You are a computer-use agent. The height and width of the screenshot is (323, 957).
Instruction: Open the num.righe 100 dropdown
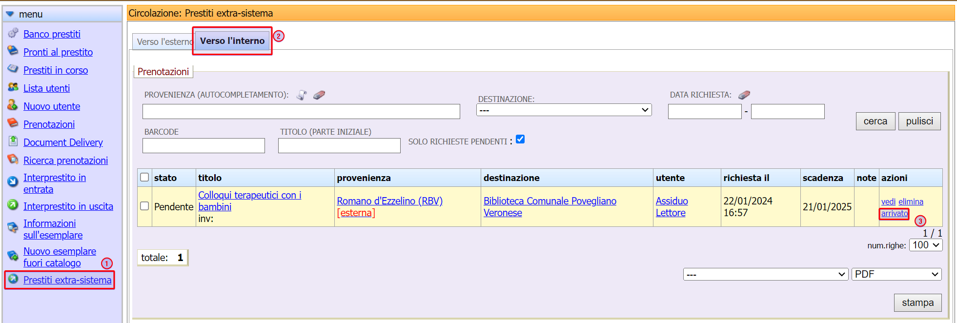point(925,245)
